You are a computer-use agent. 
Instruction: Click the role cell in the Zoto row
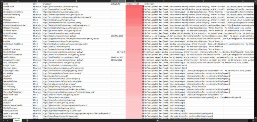(38, 46)
